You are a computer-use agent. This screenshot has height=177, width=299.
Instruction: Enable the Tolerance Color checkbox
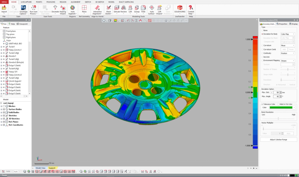[262, 104]
